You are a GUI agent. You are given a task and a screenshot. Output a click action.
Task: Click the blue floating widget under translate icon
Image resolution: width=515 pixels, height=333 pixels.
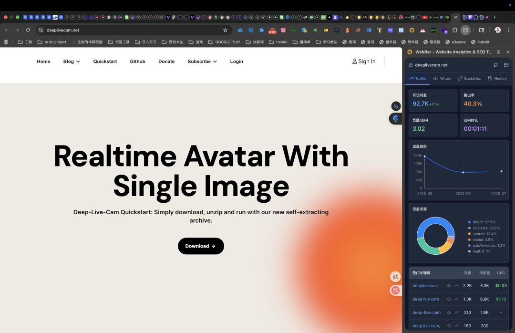point(395,119)
